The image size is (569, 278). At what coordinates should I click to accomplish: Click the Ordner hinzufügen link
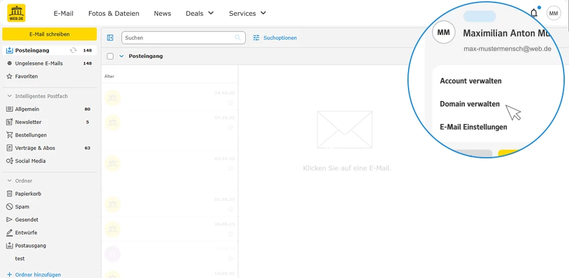[38, 275]
